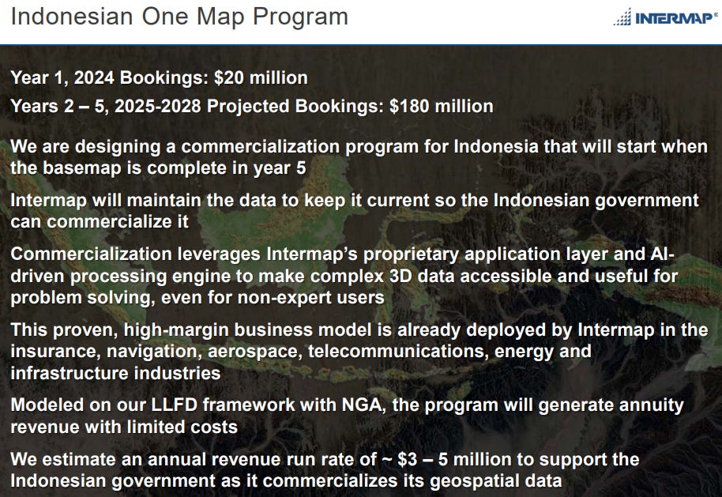This screenshot has height=497, width=722.
Task: Click the 'Commercialization leverages Intermap's proprietary' paragraph
Action: 344,276
